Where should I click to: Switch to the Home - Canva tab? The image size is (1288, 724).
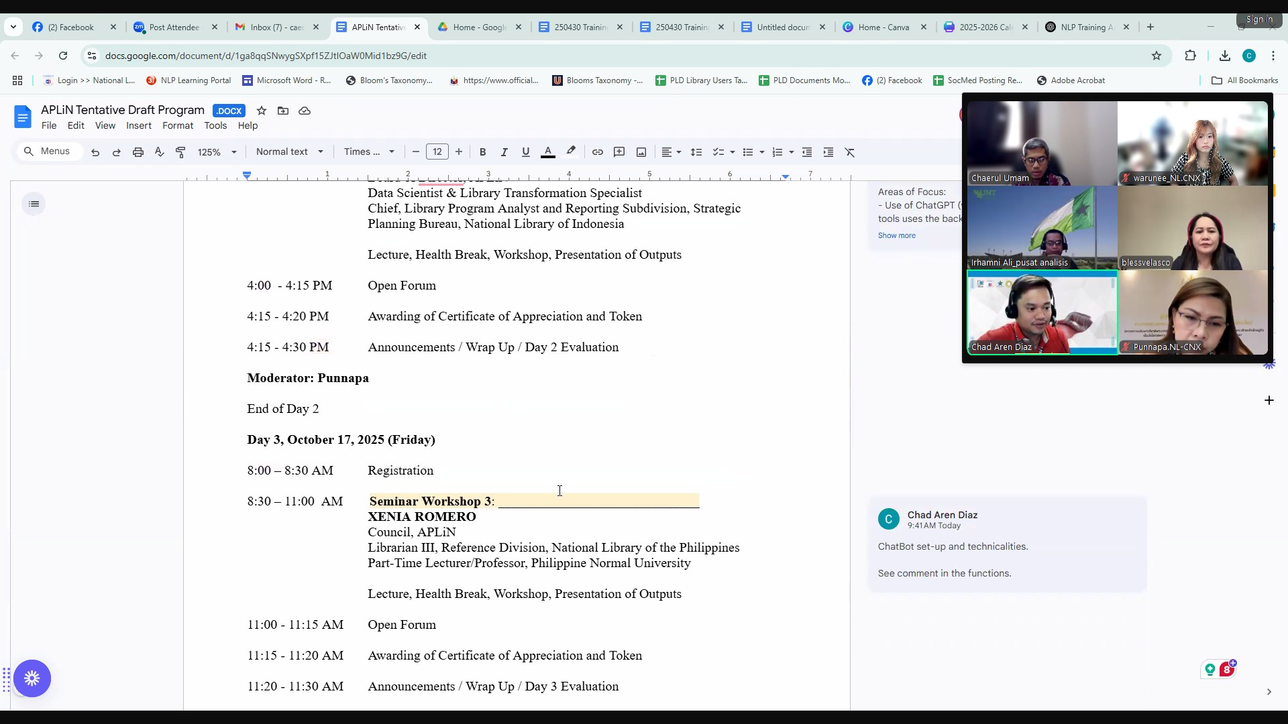coord(883,27)
